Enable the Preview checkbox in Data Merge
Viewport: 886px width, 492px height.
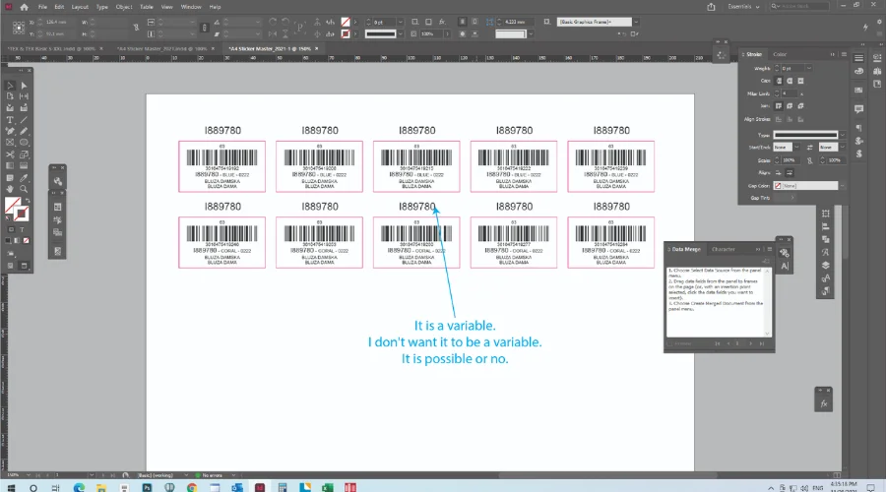pyautogui.click(x=669, y=343)
